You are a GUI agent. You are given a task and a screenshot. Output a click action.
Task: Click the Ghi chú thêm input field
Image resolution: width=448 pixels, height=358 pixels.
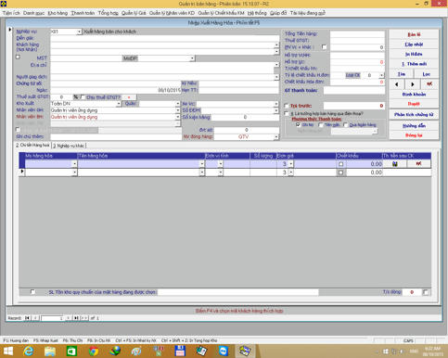point(116,136)
